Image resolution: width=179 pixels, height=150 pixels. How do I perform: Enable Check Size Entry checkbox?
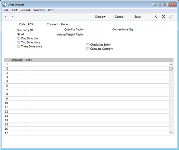click(88, 45)
